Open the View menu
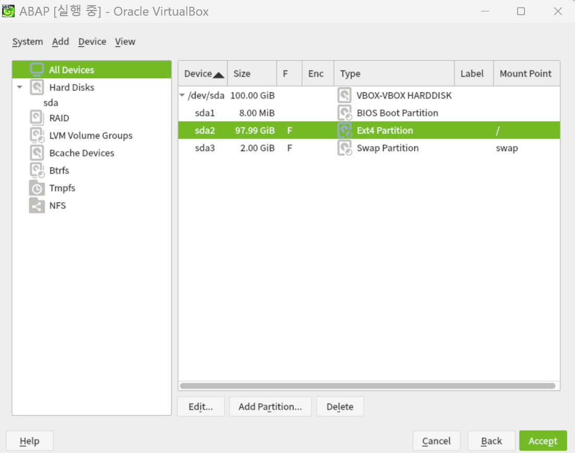The height and width of the screenshot is (453, 575). 125,42
